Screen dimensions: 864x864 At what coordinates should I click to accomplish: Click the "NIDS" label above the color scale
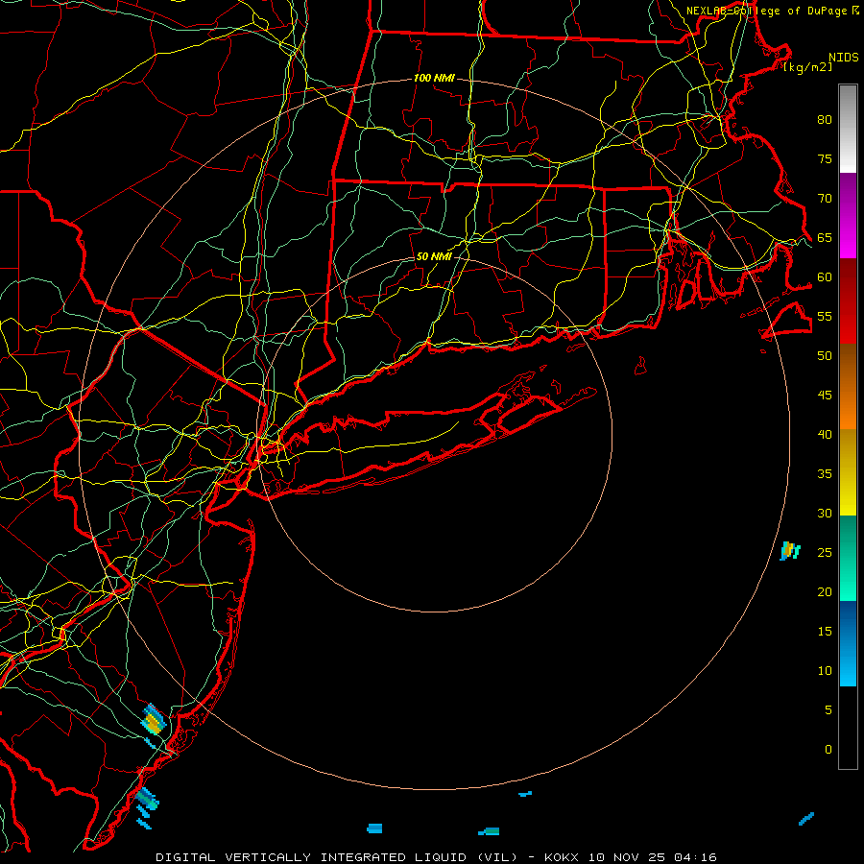pos(844,58)
